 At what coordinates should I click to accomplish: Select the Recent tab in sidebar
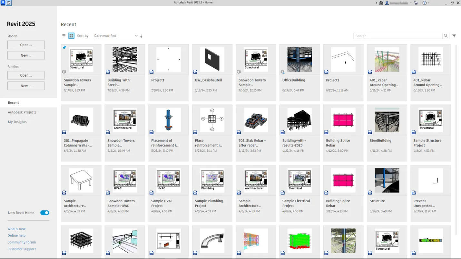[x=28, y=102]
